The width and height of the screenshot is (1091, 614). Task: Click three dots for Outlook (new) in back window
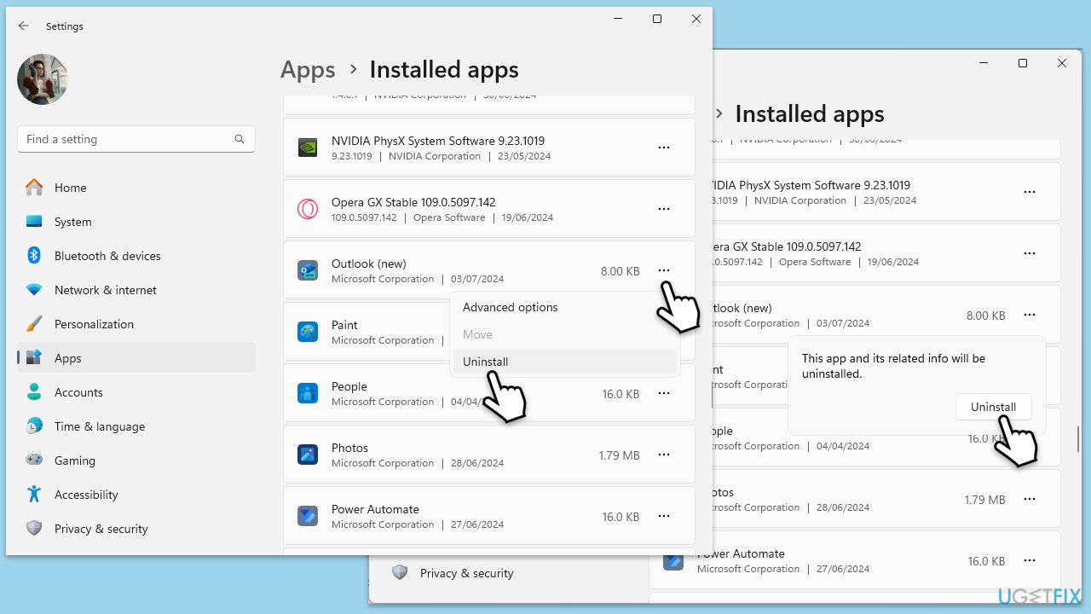tap(1030, 315)
